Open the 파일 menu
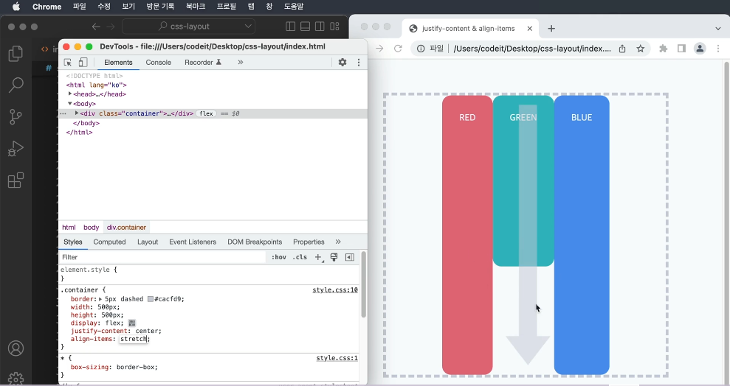The image size is (730, 386). (x=80, y=7)
